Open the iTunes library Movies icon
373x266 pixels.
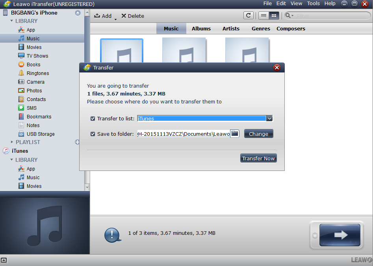click(x=21, y=186)
